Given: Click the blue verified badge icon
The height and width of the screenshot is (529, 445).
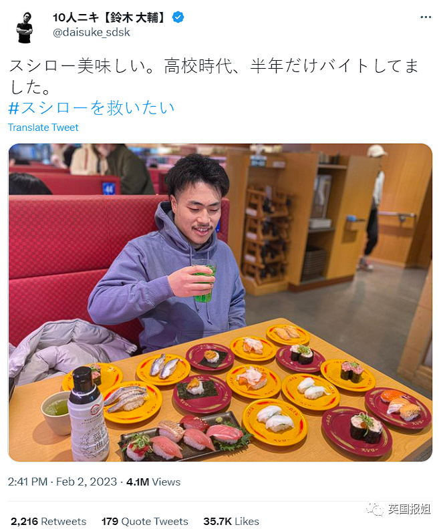Looking at the screenshot, I should [178, 17].
